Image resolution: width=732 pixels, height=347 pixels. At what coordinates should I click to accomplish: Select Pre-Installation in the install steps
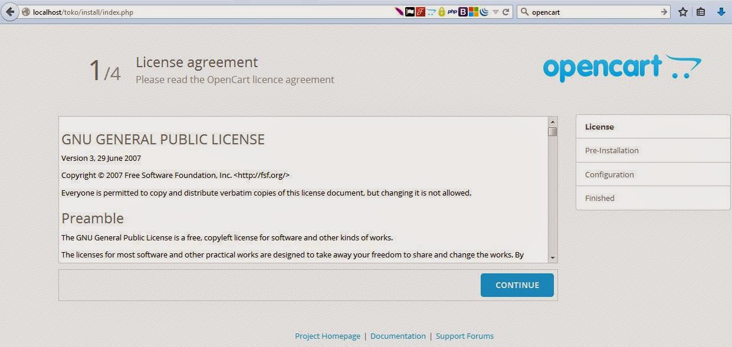[x=653, y=150]
